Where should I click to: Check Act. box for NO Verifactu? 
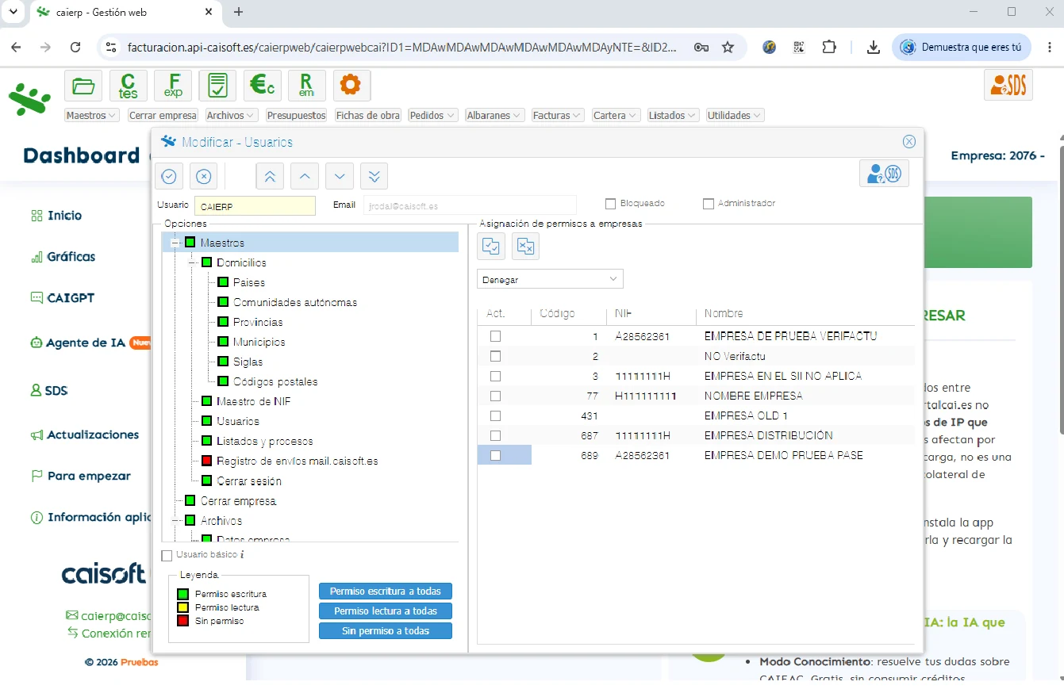tap(495, 356)
